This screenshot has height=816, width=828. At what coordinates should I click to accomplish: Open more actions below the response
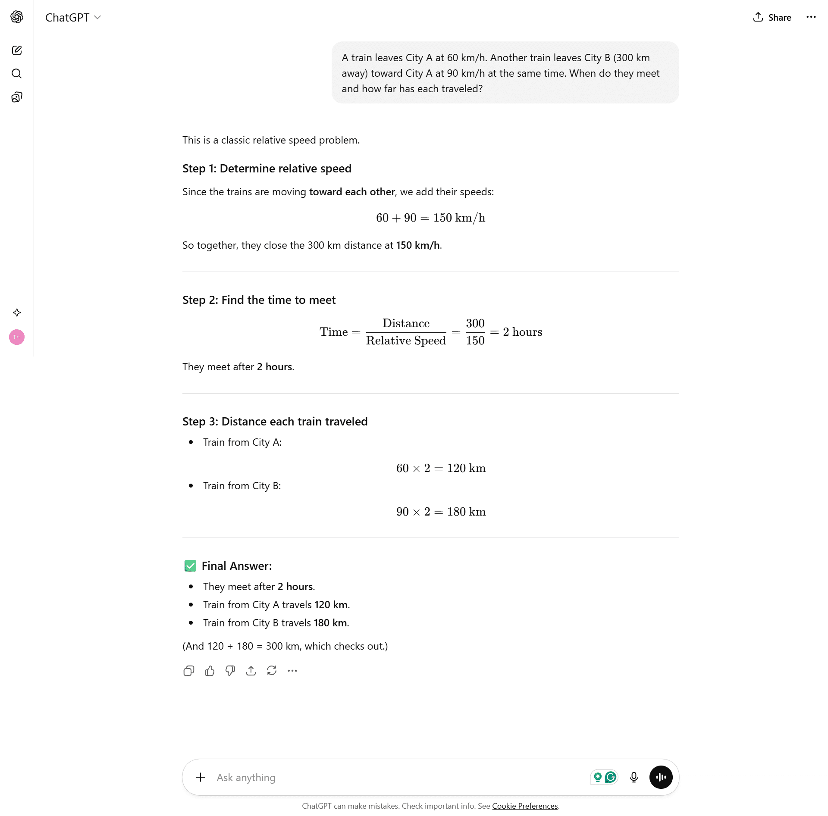point(292,671)
